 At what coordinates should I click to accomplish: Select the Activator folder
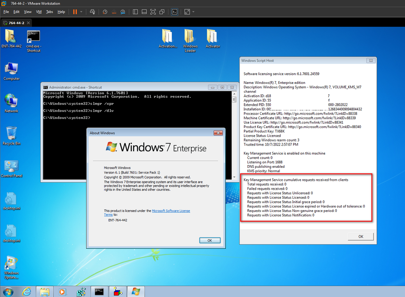pos(213,39)
